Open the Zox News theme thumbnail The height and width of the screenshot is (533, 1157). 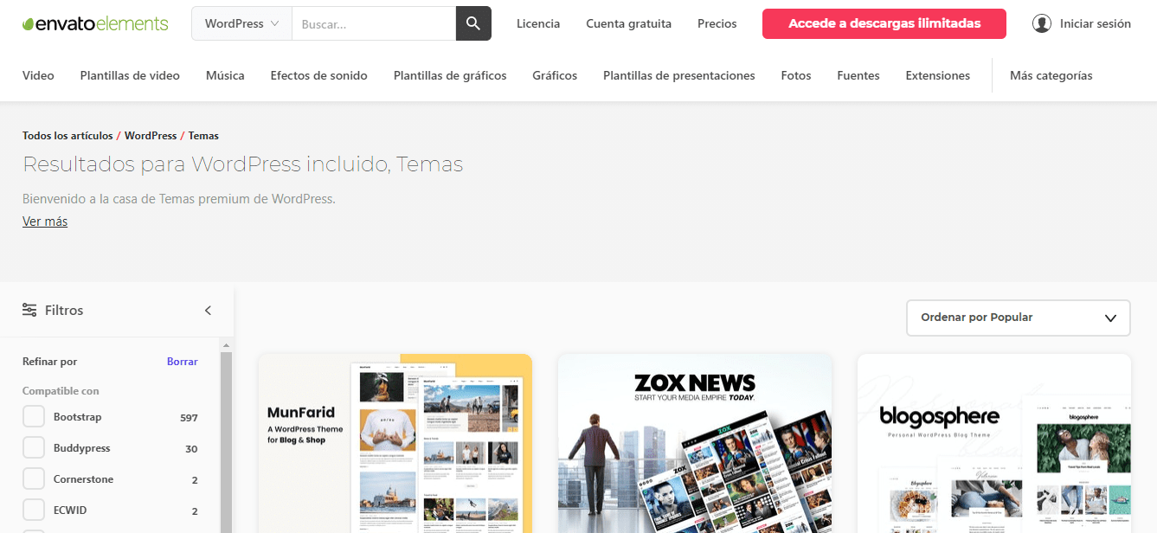coord(695,443)
